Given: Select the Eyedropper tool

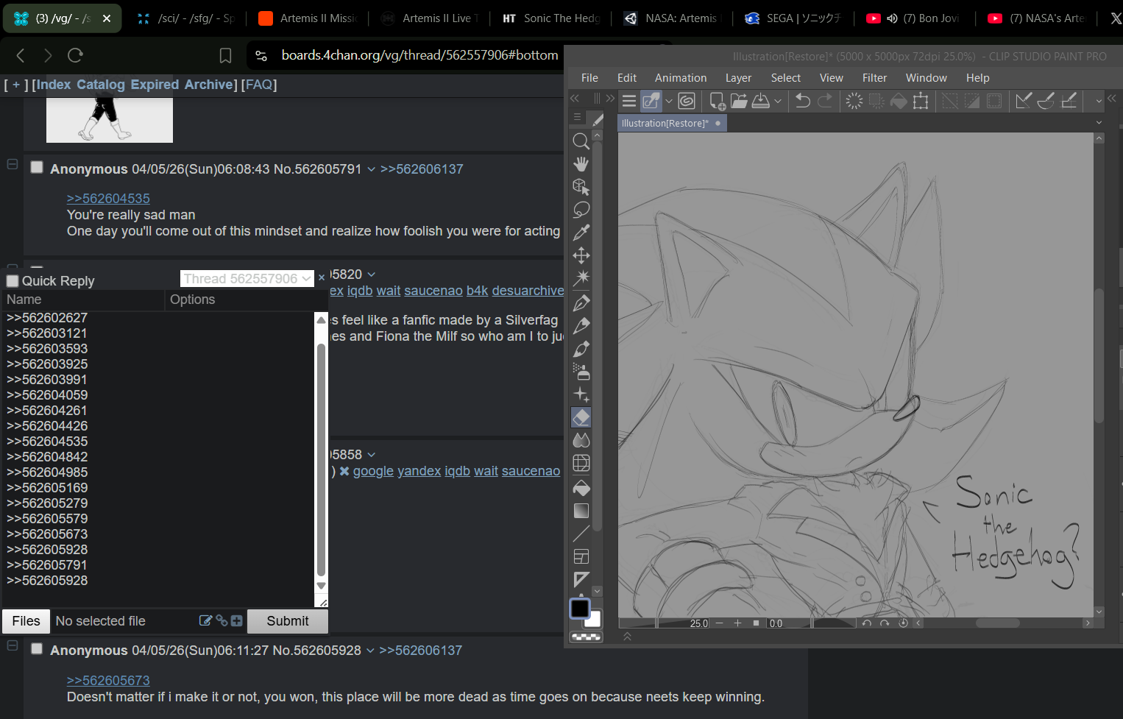Looking at the screenshot, I should [x=581, y=233].
